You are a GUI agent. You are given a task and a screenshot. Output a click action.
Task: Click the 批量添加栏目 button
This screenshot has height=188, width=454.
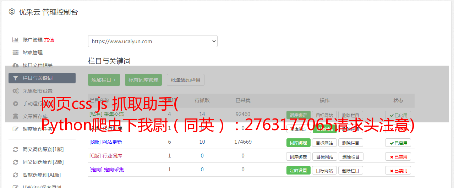click(186, 80)
